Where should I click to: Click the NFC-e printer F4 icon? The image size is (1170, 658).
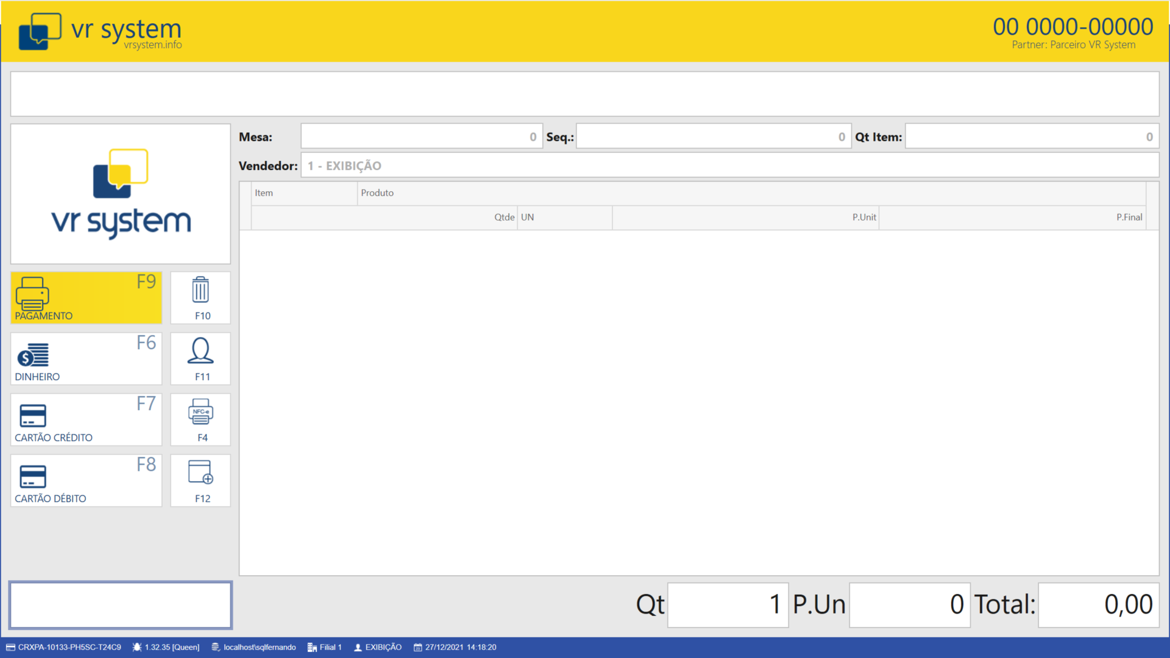pos(200,412)
